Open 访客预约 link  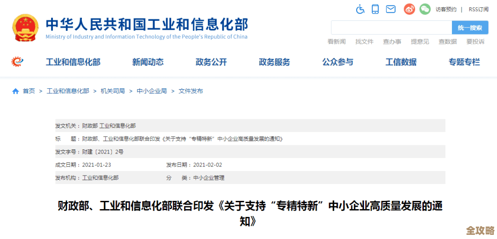click(445, 10)
